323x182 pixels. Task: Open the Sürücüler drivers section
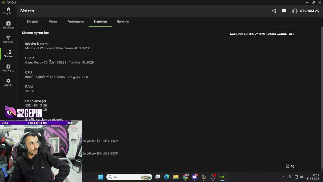[8, 25]
